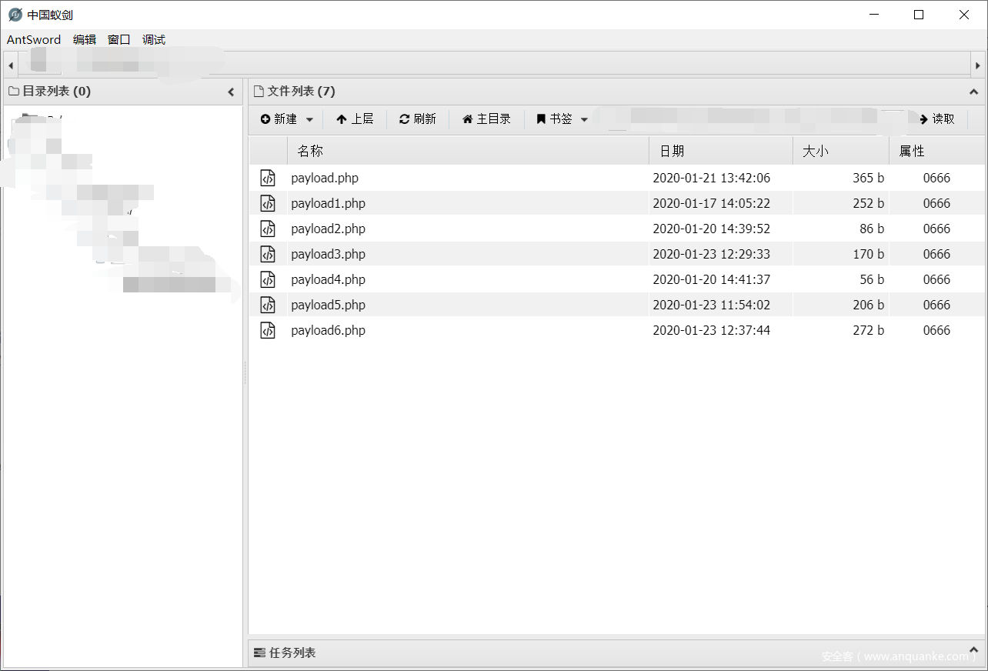Click the refresh (刷新) toolbar button

[418, 119]
